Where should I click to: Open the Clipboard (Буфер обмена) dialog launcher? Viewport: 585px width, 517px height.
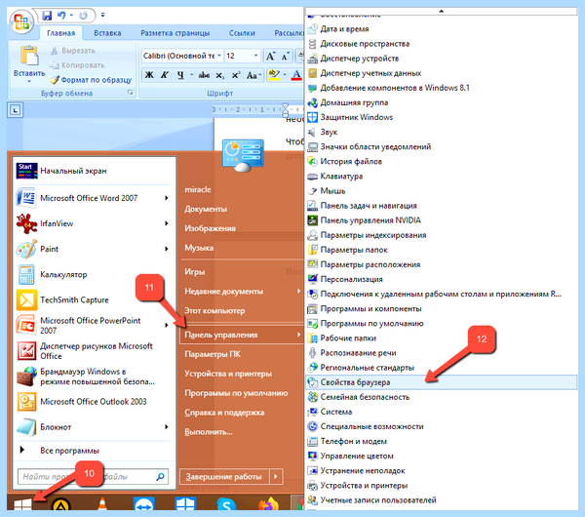(131, 93)
